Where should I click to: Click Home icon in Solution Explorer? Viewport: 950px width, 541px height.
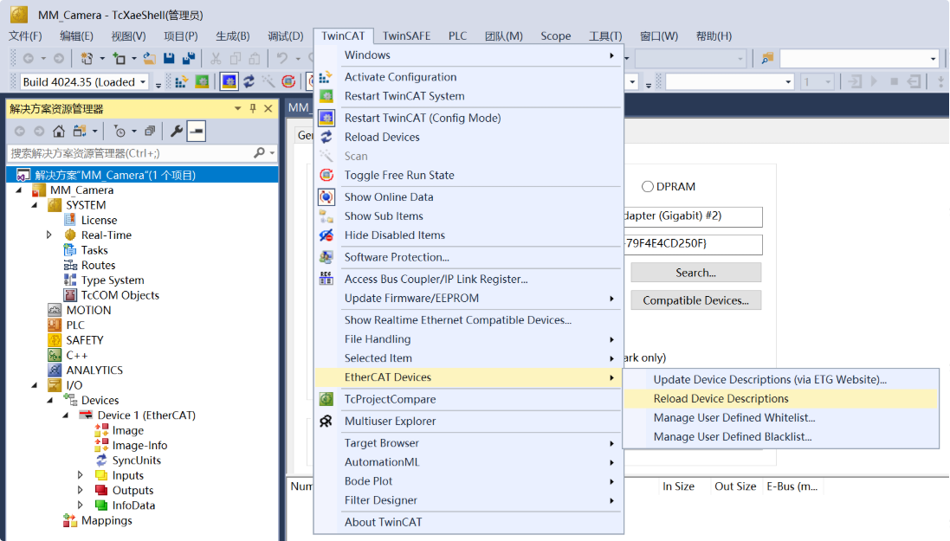(59, 131)
